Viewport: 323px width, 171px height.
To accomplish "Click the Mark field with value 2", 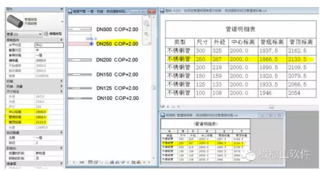I will click(x=49, y=142).
